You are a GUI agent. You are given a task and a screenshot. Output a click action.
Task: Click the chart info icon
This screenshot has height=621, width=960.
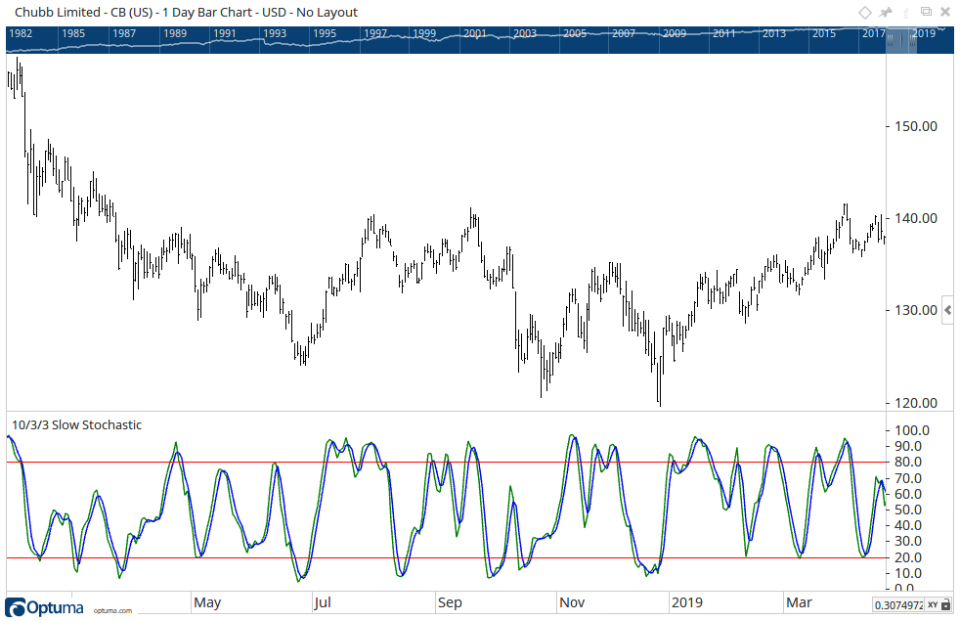click(x=905, y=13)
